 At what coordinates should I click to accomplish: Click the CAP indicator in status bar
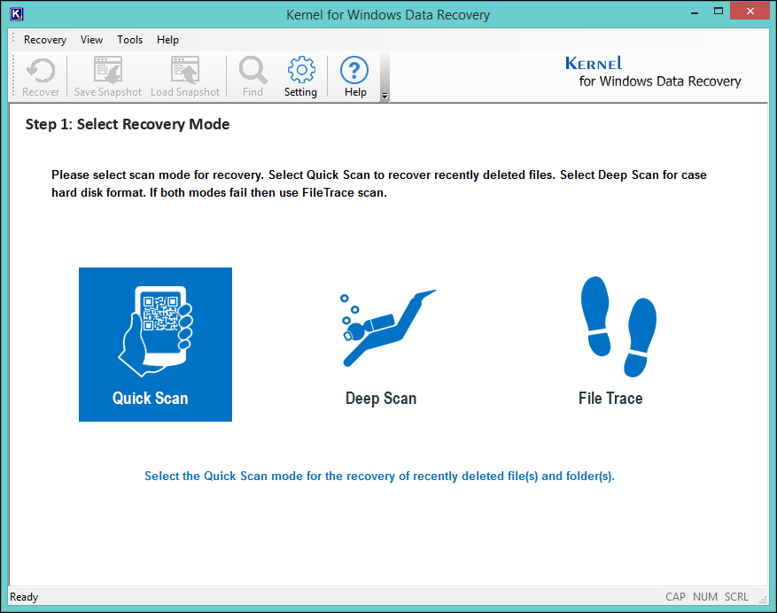click(x=675, y=597)
